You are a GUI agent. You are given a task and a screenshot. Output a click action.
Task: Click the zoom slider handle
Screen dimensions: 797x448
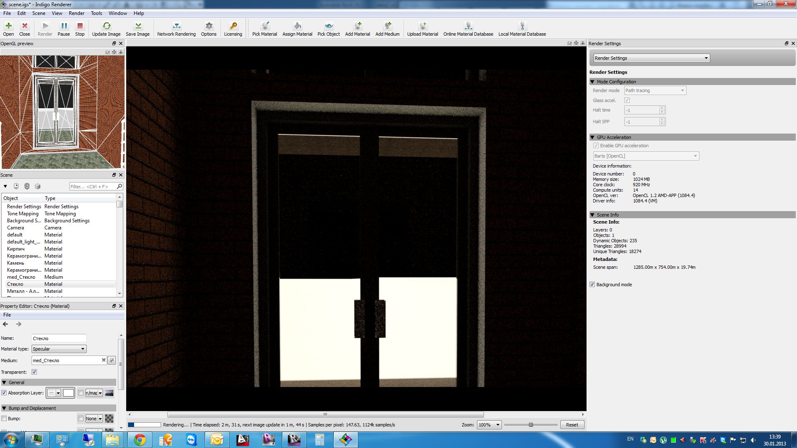531,425
